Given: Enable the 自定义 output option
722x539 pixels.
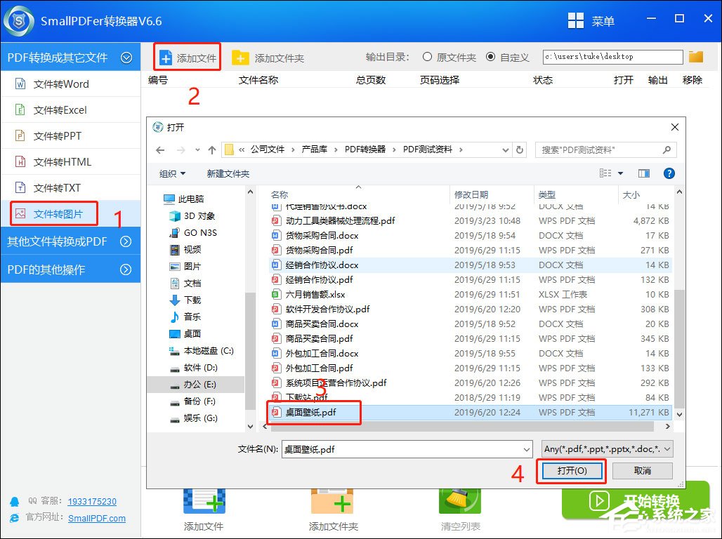Looking at the screenshot, I should click(489, 58).
